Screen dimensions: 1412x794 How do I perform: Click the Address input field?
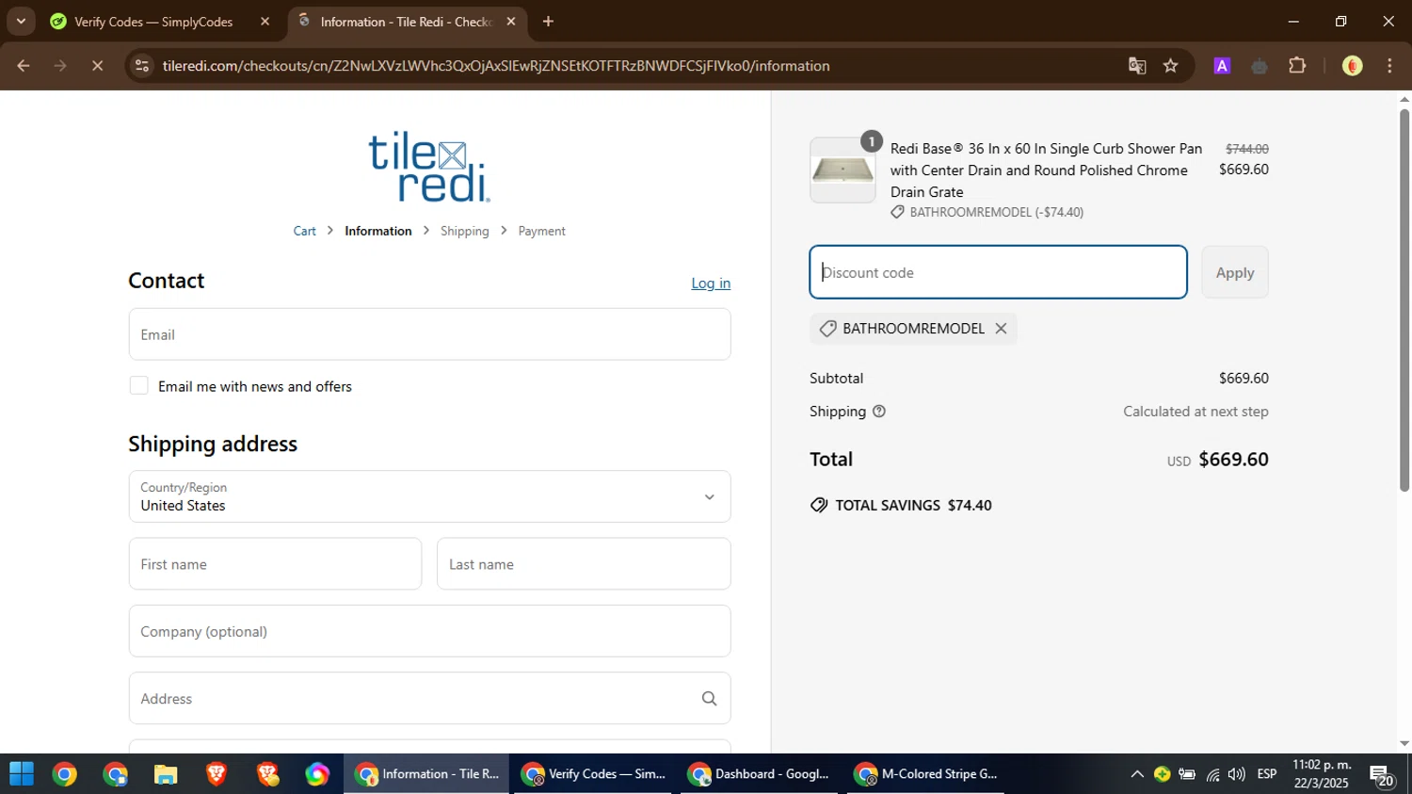point(429,699)
